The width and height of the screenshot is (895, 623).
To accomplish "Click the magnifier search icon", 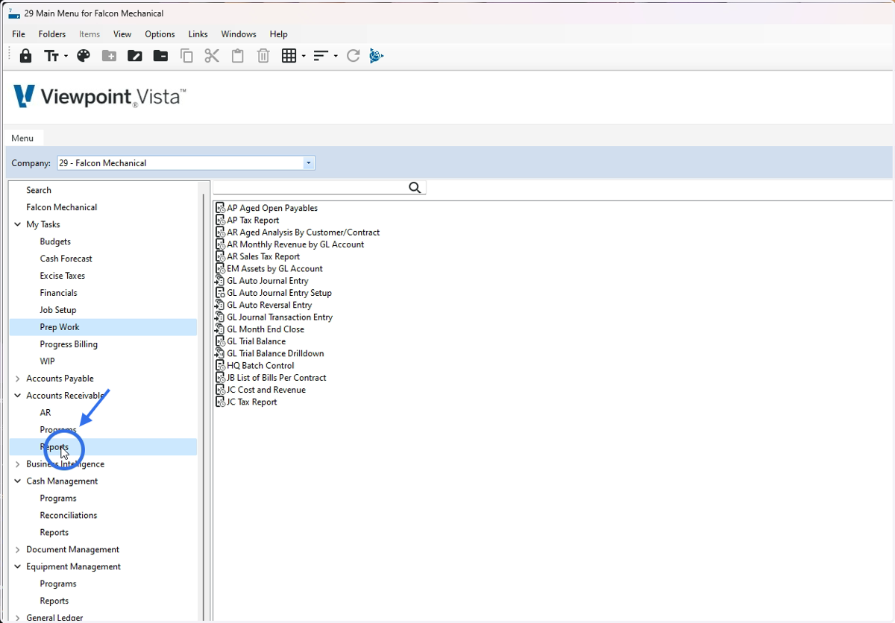I will tap(415, 188).
